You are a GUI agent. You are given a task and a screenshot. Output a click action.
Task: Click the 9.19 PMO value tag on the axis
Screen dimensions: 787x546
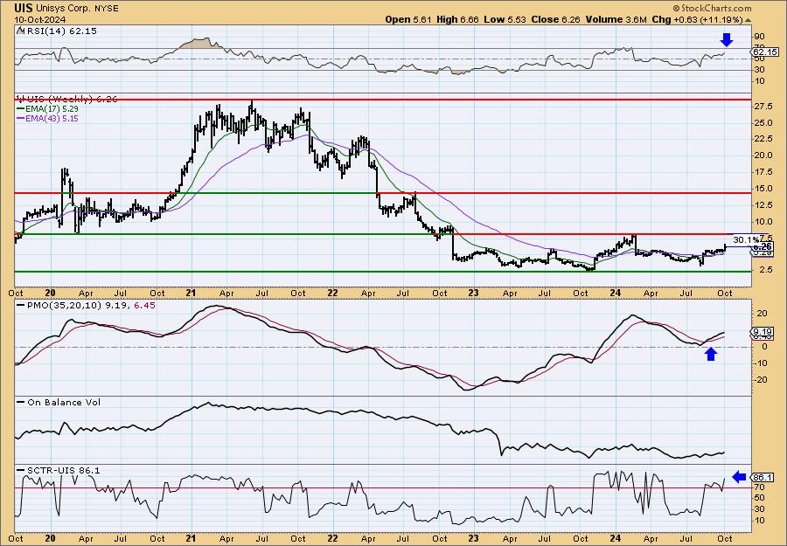tap(764, 331)
